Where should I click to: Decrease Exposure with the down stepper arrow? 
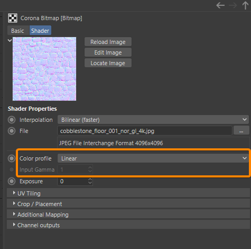point(90,183)
